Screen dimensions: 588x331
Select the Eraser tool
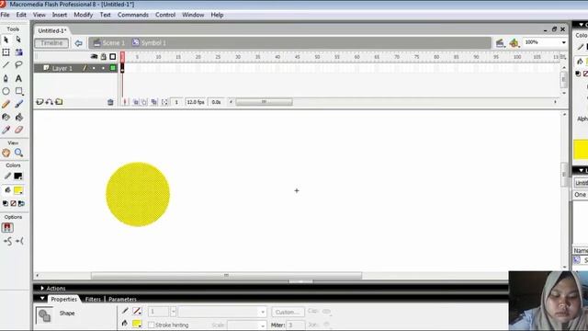coord(18,130)
